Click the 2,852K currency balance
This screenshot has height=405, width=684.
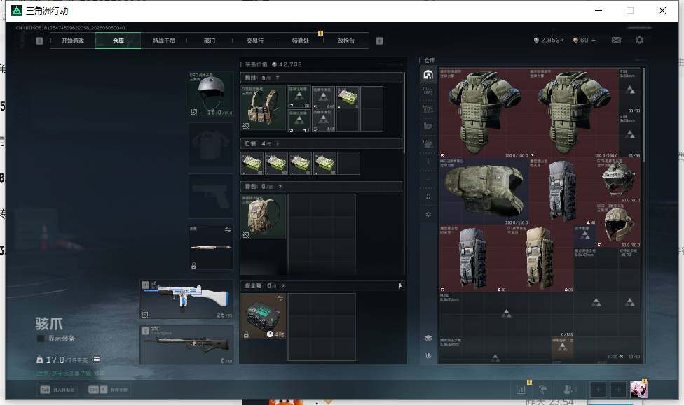(x=549, y=40)
